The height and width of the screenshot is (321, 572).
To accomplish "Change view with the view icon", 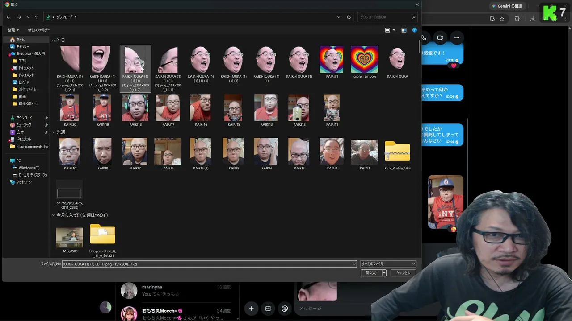I will 387,30.
